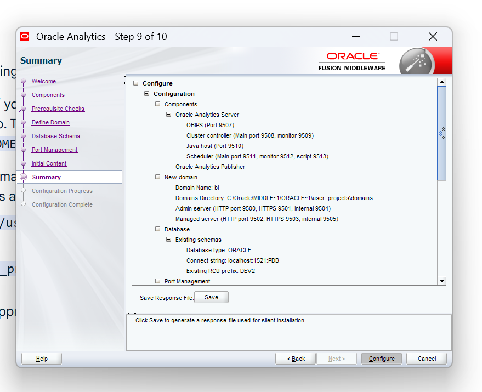Go to the Welcome step
This screenshot has height=392, width=482.
44,81
